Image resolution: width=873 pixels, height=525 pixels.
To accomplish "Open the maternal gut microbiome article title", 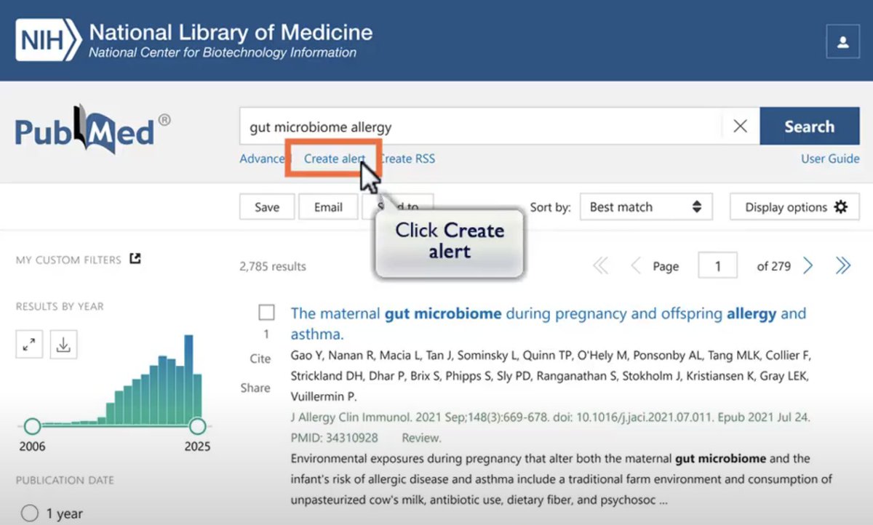I will click(x=549, y=324).
